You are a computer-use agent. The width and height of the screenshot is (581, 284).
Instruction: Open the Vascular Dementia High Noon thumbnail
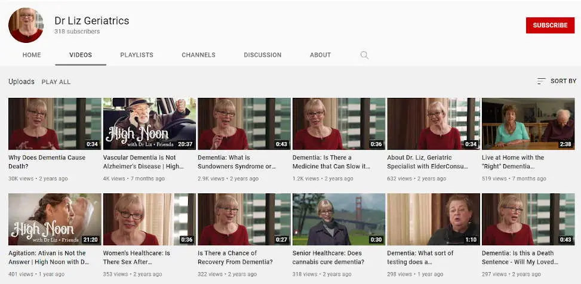click(149, 124)
